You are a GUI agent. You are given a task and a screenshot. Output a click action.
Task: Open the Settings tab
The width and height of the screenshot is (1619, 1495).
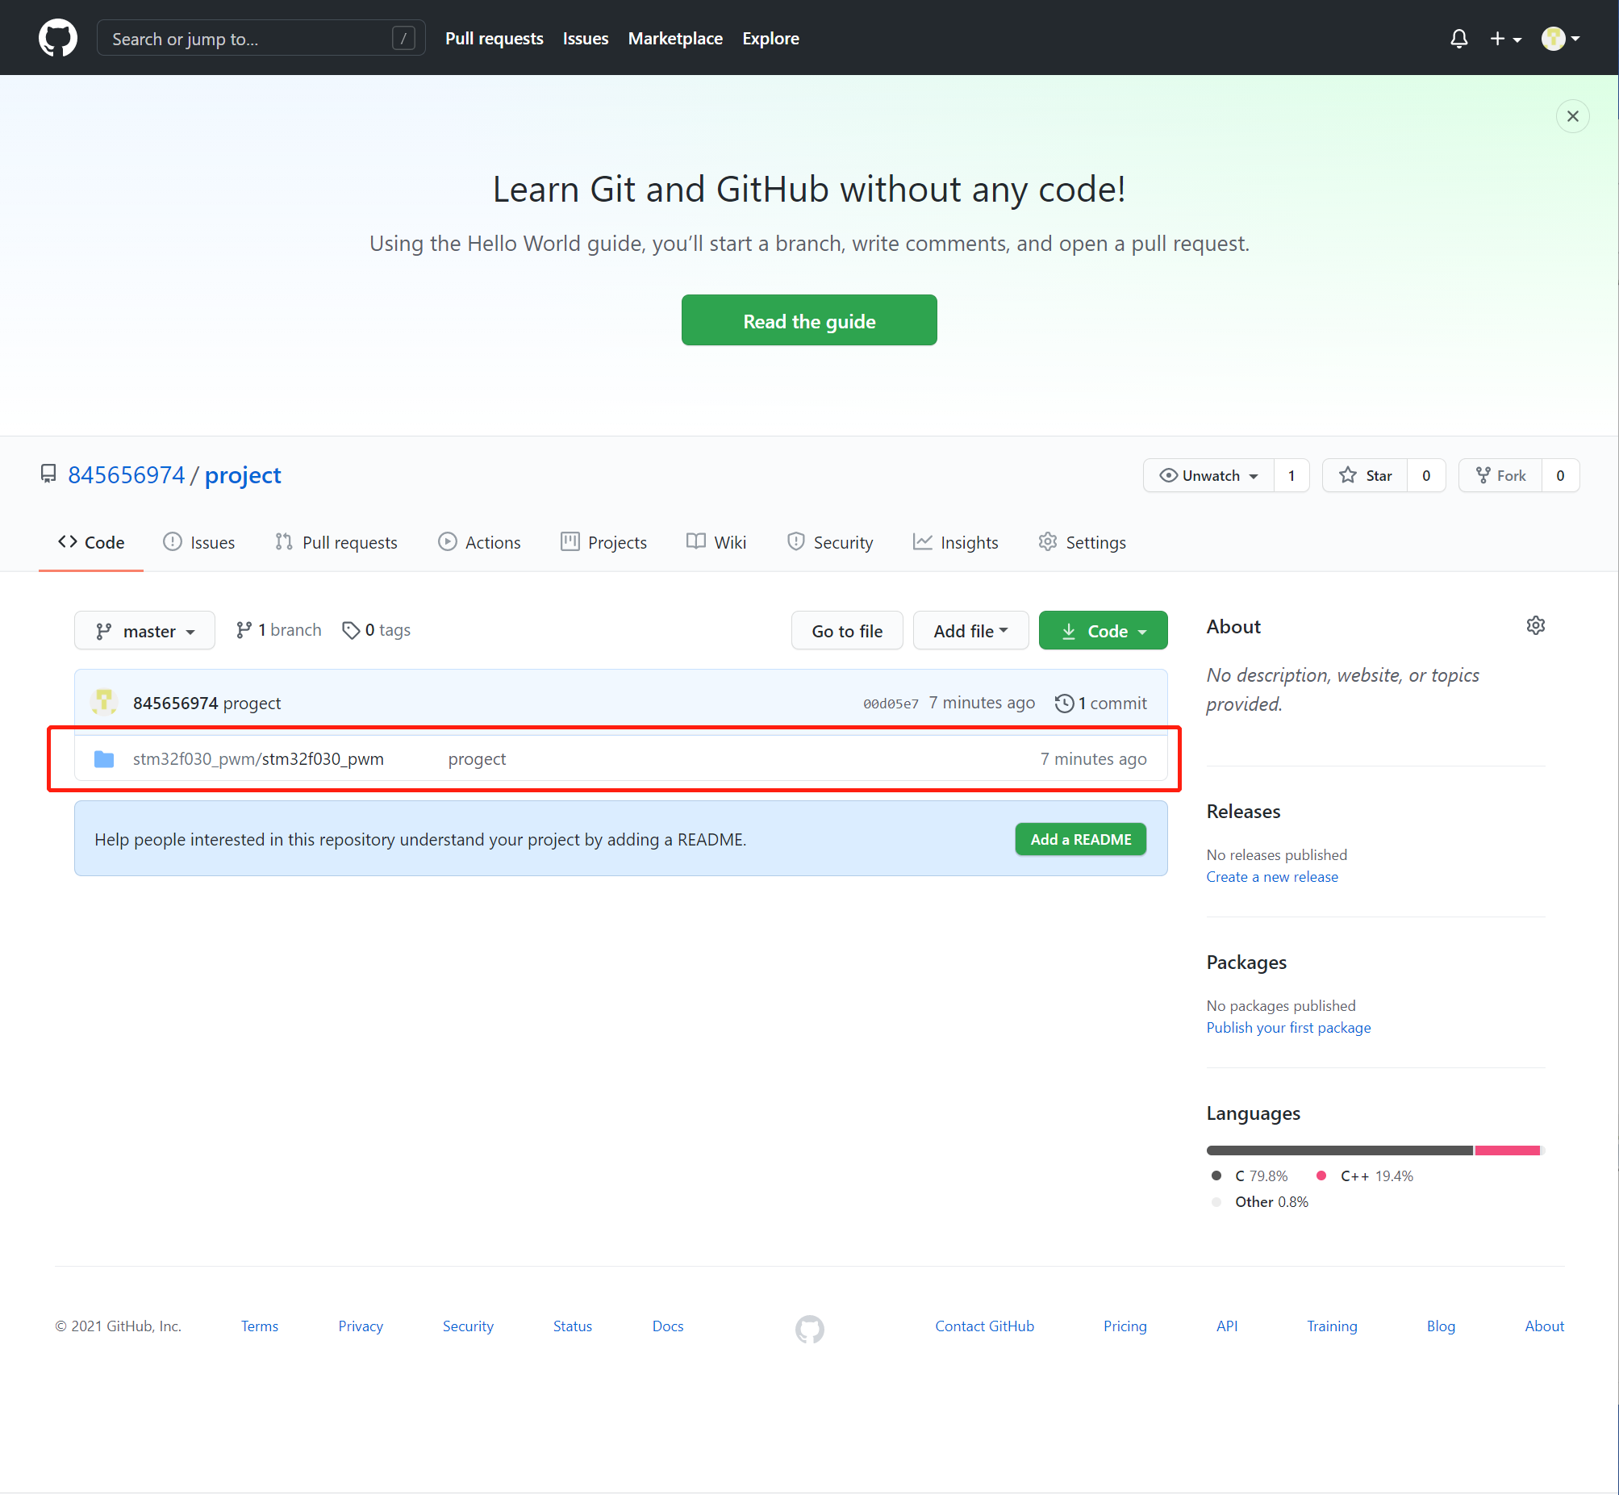click(1081, 542)
